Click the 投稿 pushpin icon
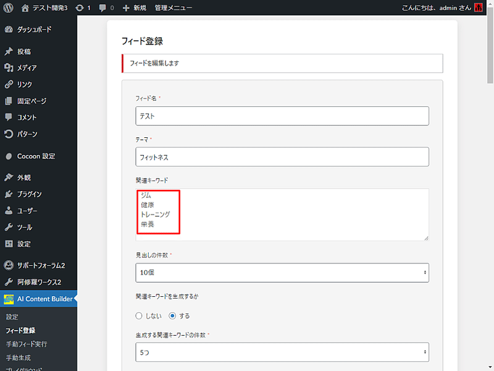 tap(9, 51)
